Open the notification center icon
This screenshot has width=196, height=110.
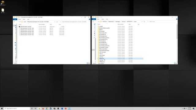point(194,108)
